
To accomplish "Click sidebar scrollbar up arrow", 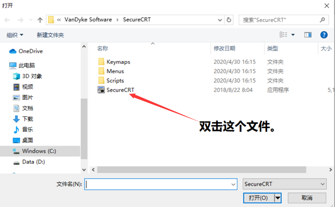I will tap(84, 47).
